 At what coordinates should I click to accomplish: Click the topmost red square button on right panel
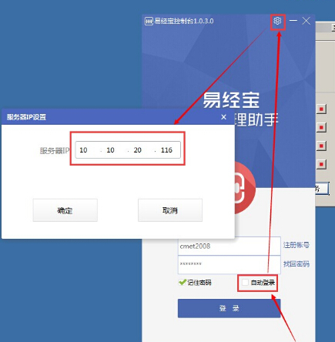[x=321, y=109]
